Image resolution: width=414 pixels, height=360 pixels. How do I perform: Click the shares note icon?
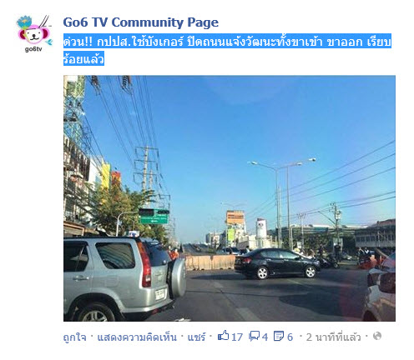(x=279, y=336)
